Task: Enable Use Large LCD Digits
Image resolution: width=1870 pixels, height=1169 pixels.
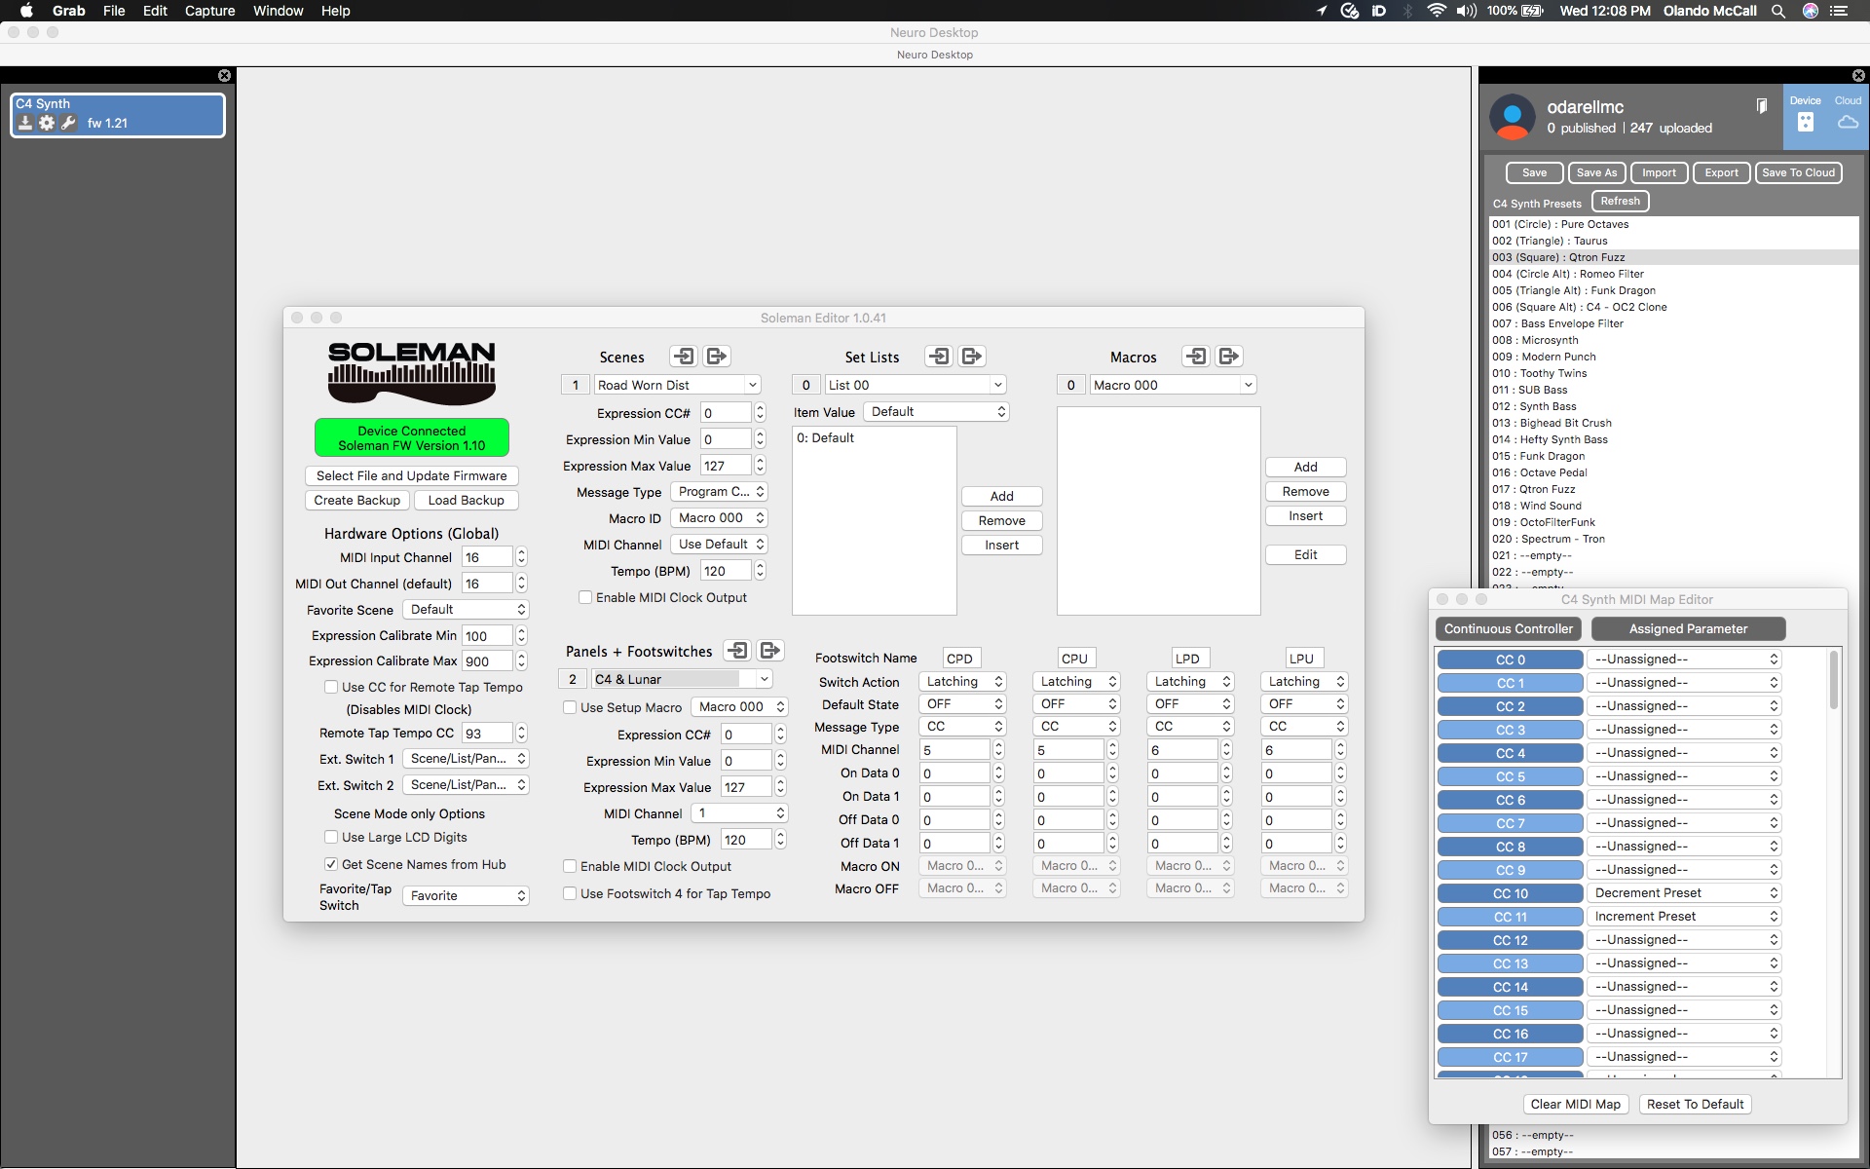Action: [331, 837]
